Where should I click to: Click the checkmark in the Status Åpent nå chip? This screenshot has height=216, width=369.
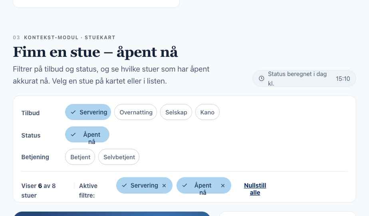(73, 135)
